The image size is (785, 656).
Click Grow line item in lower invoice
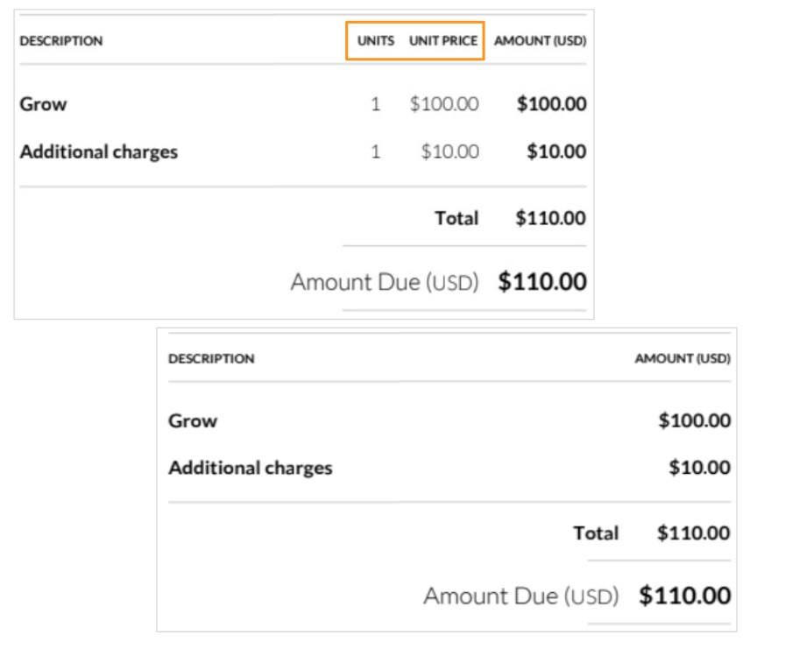193,420
